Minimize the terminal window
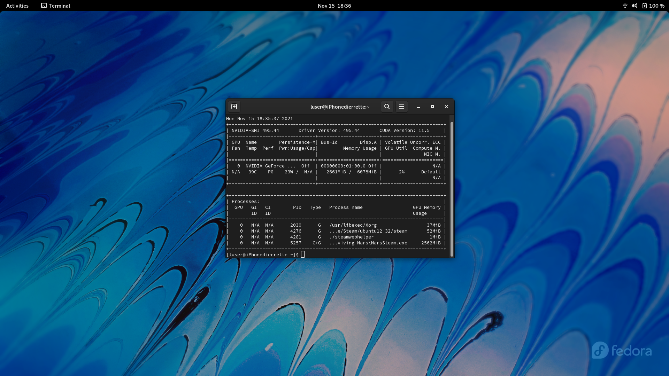The width and height of the screenshot is (669, 376). (418, 107)
